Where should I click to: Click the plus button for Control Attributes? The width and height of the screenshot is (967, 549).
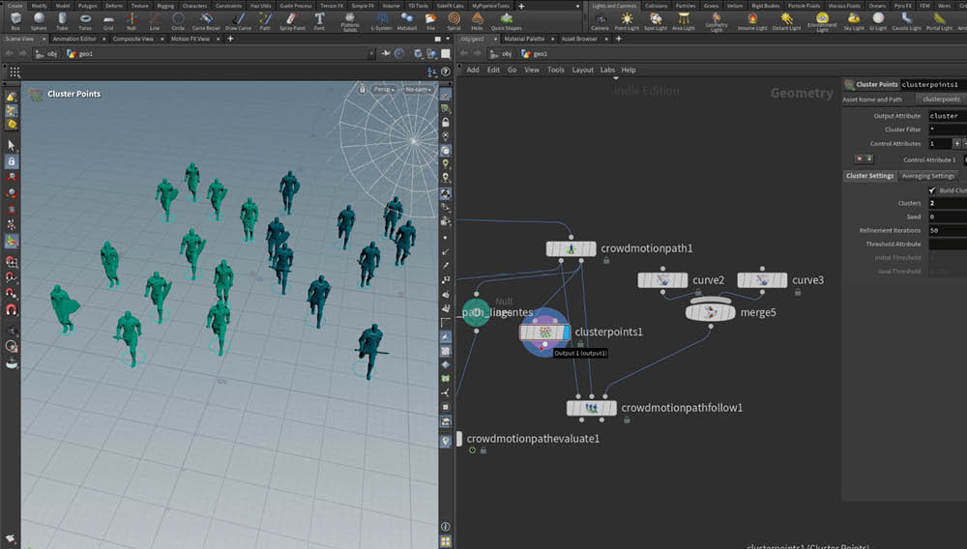(956, 143)
